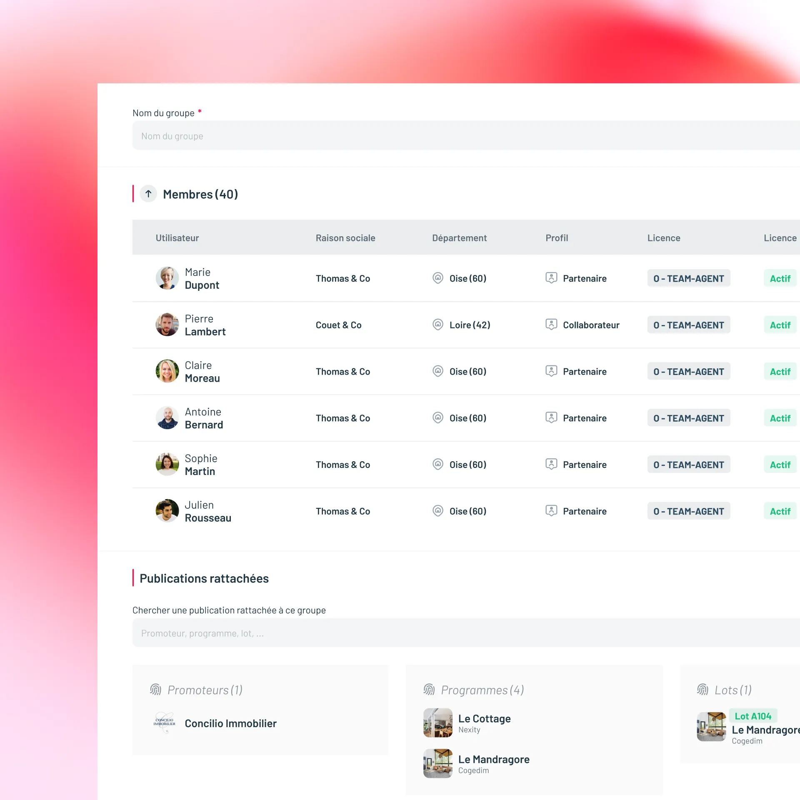Click the fingerprint icon beside Promoteurs

coord(155,690)
